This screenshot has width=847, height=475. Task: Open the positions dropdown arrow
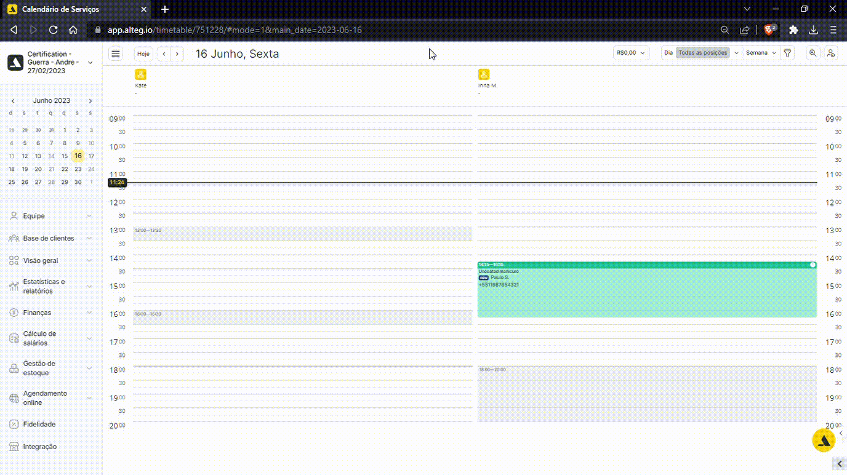pyautogui.click(x=736, y=53)
